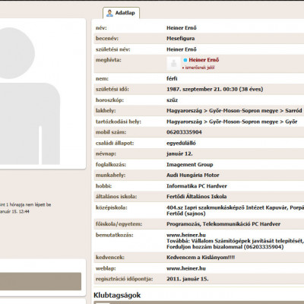Click 'www.heiner.hu' in weblap row
This screenshot has width=304, height=304.
coord(186,268)
